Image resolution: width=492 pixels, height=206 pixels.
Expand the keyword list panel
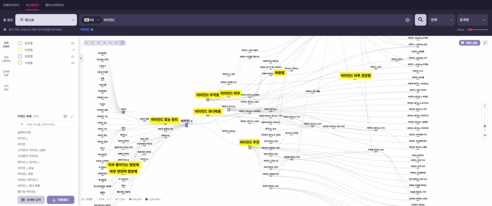pyautogui.click(x=72, y=116)
